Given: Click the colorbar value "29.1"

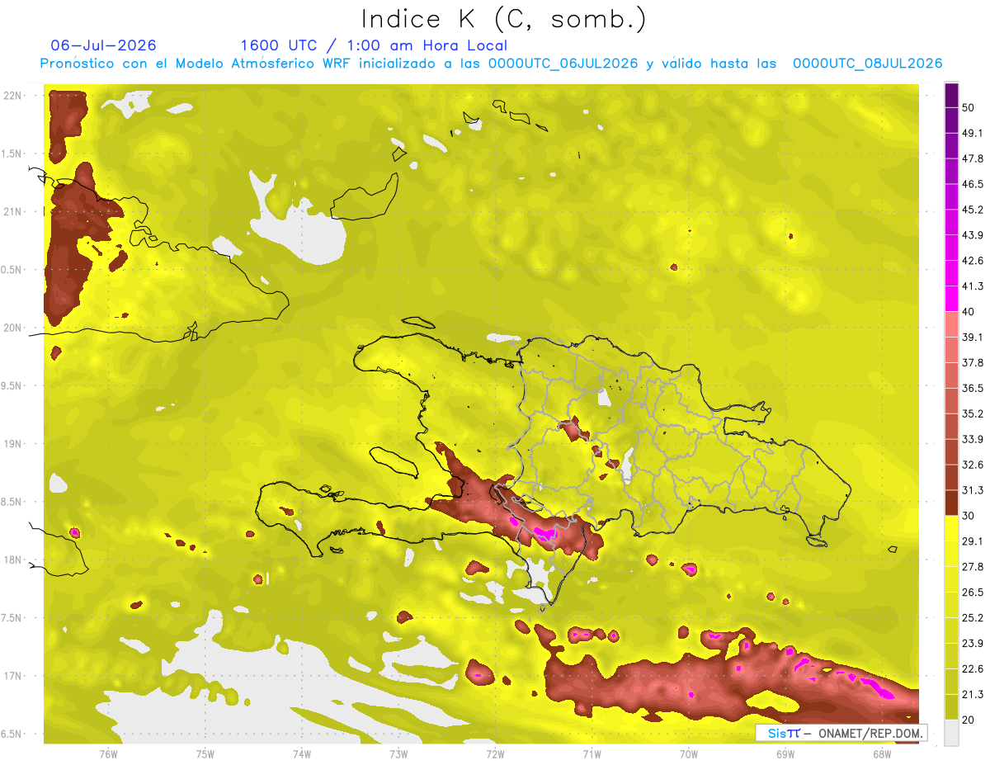Looking at the screenshot, I should click(x=972, y=541).
